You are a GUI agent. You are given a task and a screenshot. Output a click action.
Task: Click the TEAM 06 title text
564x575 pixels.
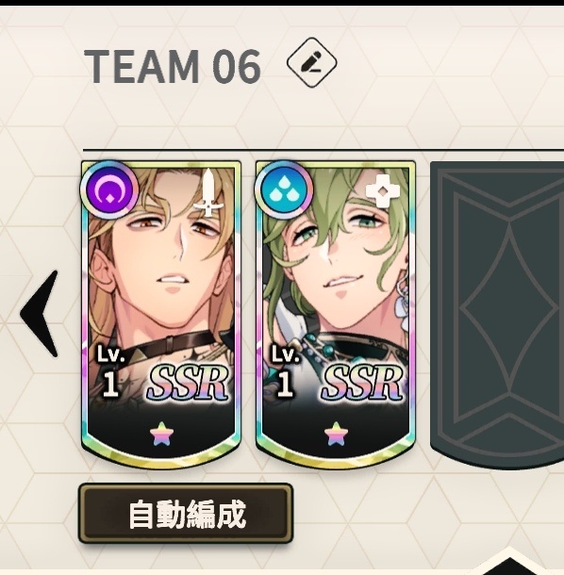[x=173, y=66]
